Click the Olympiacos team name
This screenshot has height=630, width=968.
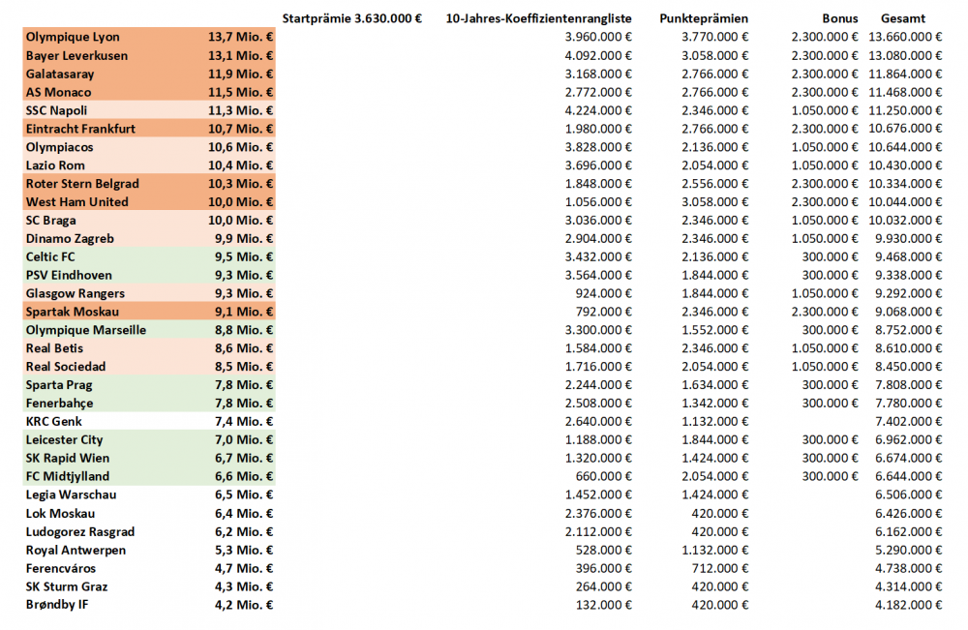tap(59, 147)
